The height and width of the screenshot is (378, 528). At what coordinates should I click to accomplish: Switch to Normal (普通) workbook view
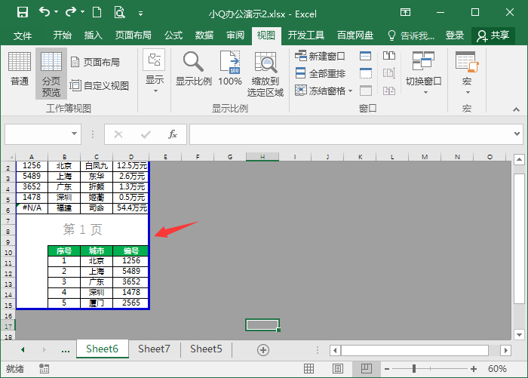(19, 69)
